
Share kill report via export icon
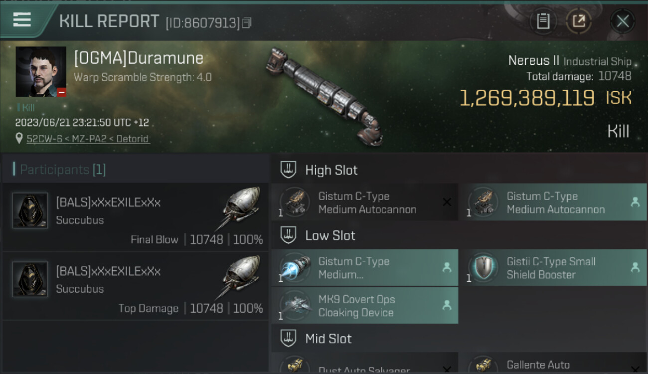[x=579, y=21]
